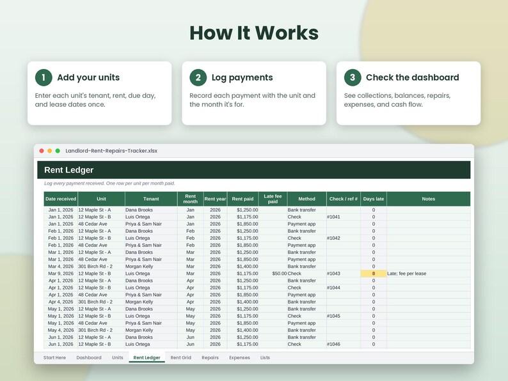Viewport: 508px width, 381px height.
Task: Select the Unit column header
Action: click(x=101, y=199)
